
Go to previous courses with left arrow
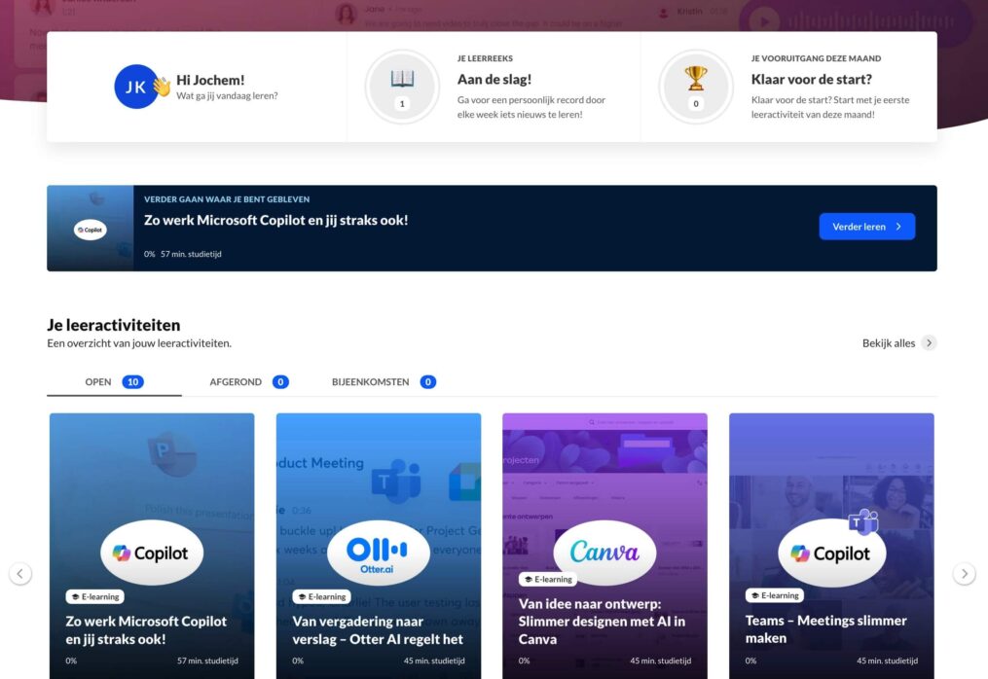click(20, 574)
